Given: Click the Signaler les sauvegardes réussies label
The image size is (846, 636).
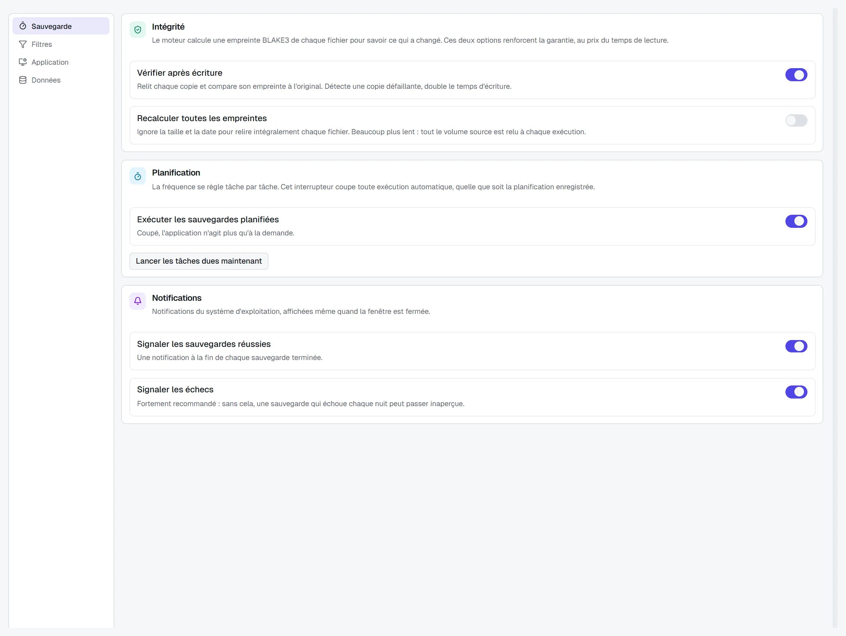Looking at the screenshot, I should point(204,344).
